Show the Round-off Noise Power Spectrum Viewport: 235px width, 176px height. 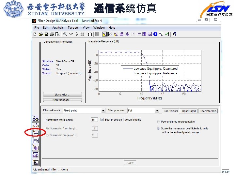pos(167,34)
